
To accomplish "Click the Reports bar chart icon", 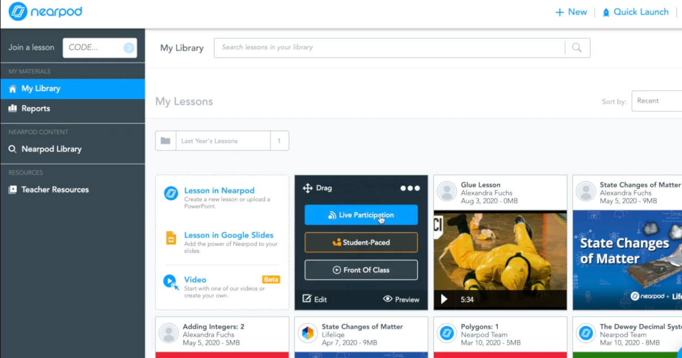I will coord(13,108).
